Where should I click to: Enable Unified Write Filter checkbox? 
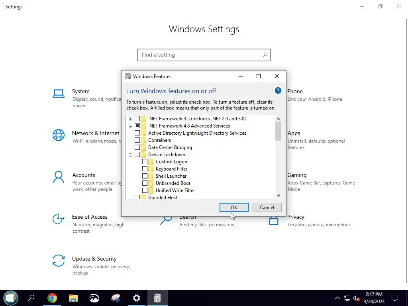145,190
